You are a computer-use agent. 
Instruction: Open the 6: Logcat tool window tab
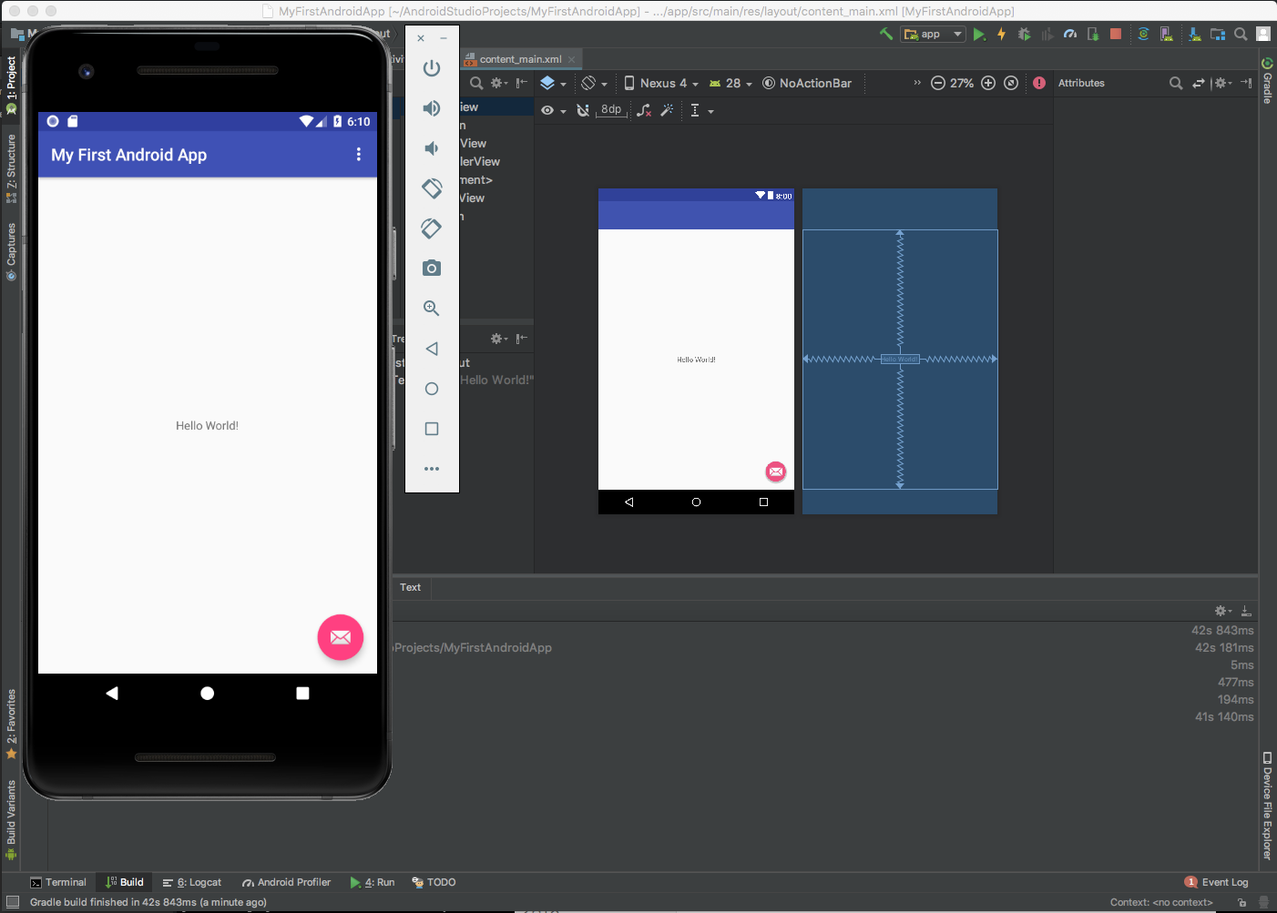tap(192, 882)
